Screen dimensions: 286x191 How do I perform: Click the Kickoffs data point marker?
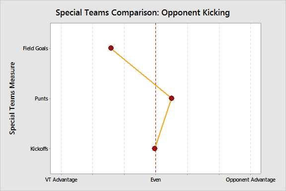coord(154,148)
